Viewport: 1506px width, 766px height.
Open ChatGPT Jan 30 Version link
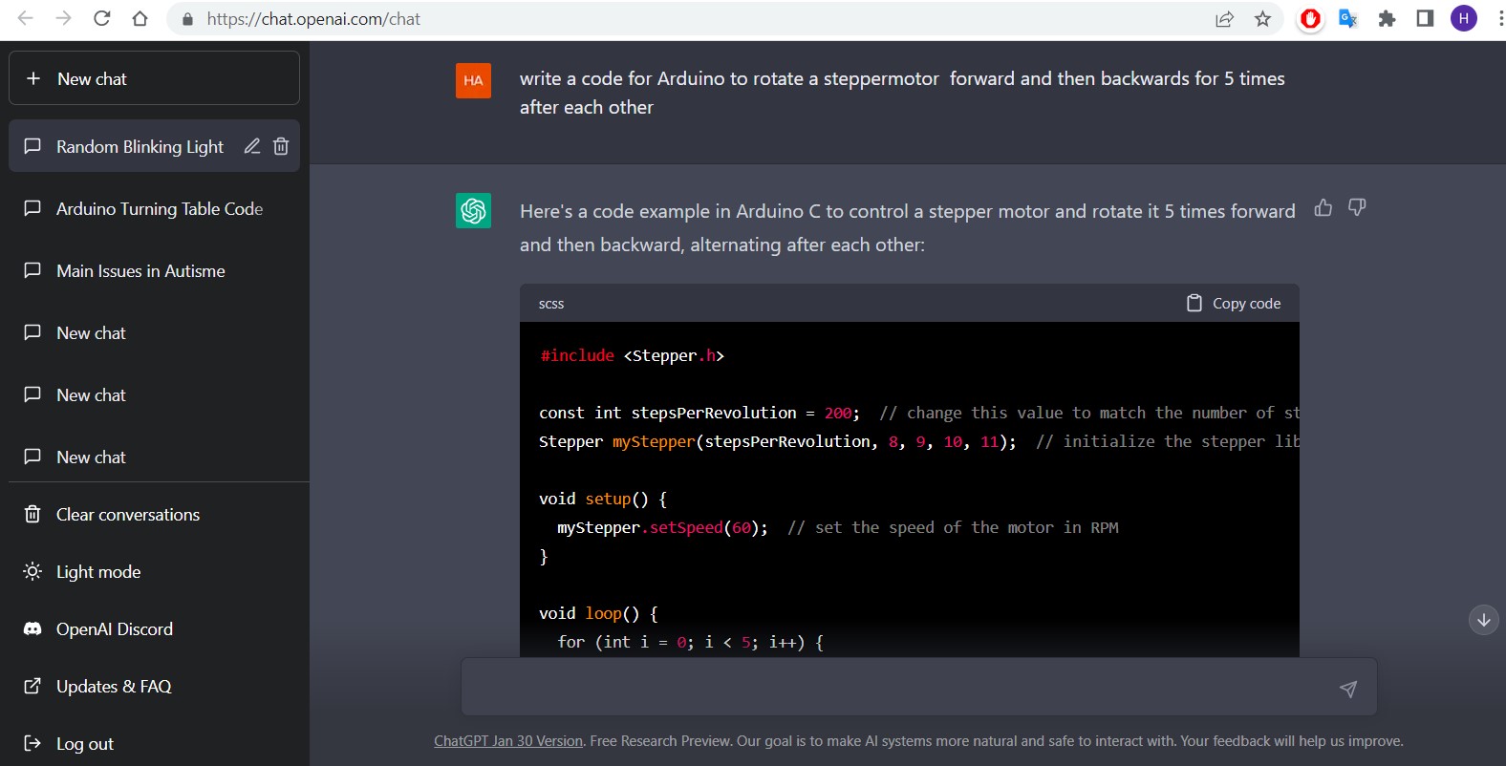(508, 741)
